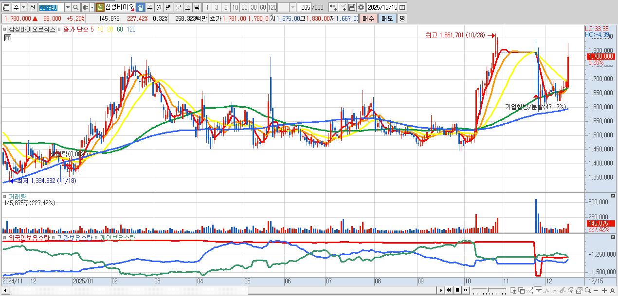
Task: Click the 매도 sell button
Action: pos(387,18)
